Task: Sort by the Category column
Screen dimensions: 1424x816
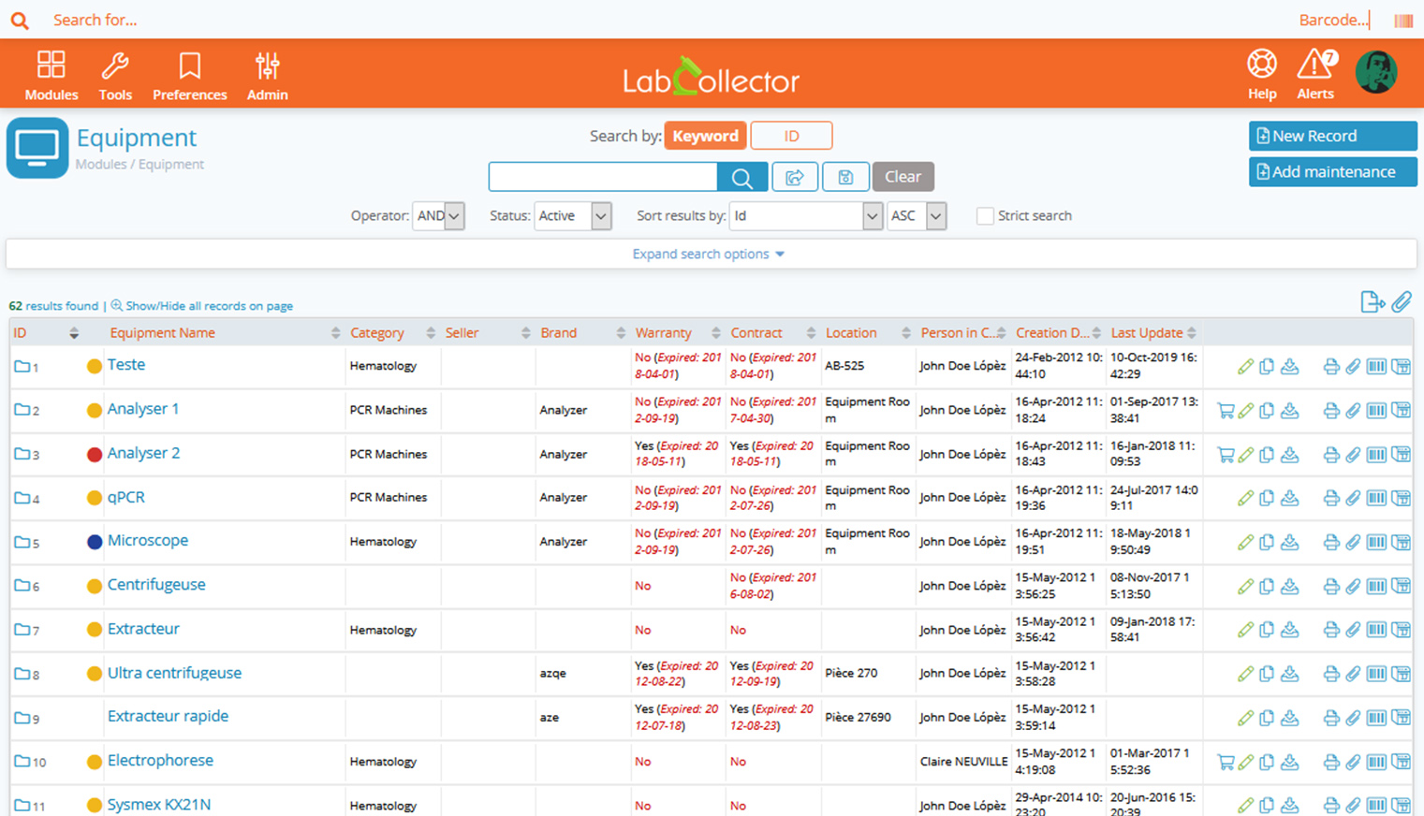Action: pos(377,333)
